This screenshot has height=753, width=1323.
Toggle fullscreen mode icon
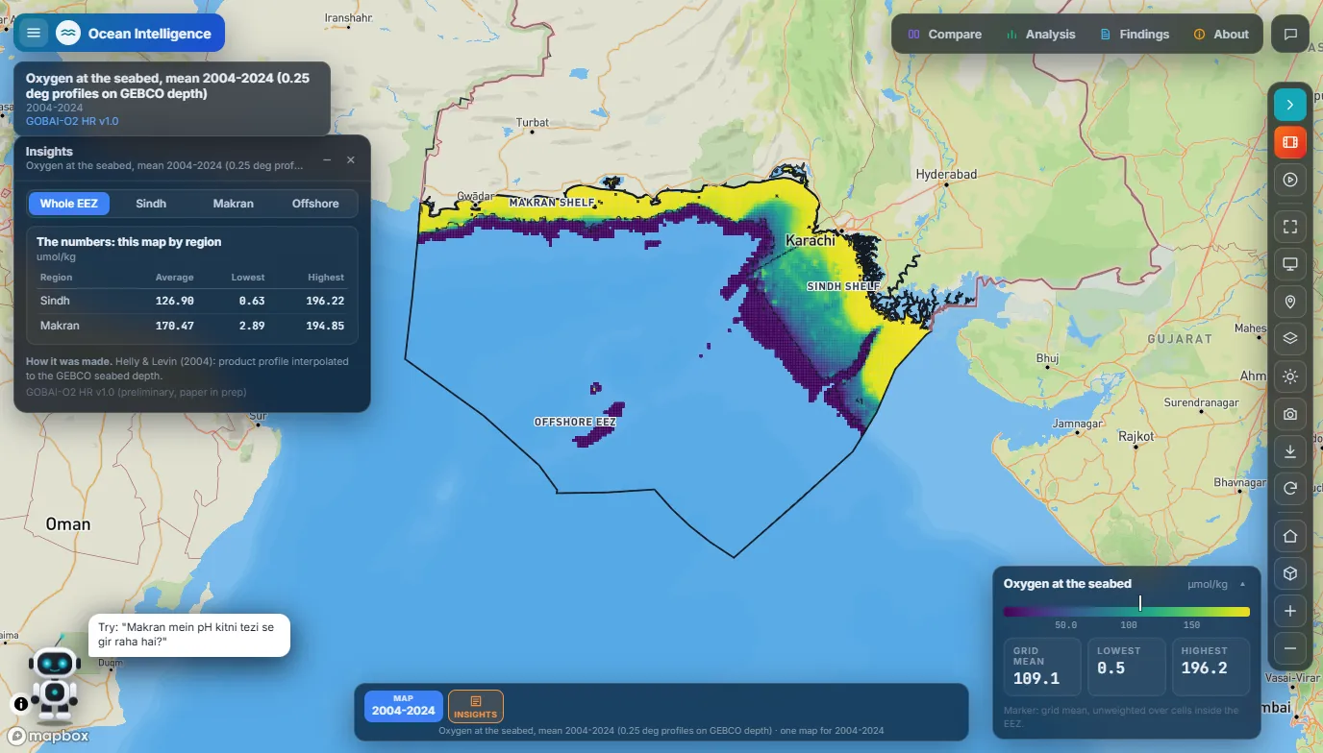[x=1290, y=227]
